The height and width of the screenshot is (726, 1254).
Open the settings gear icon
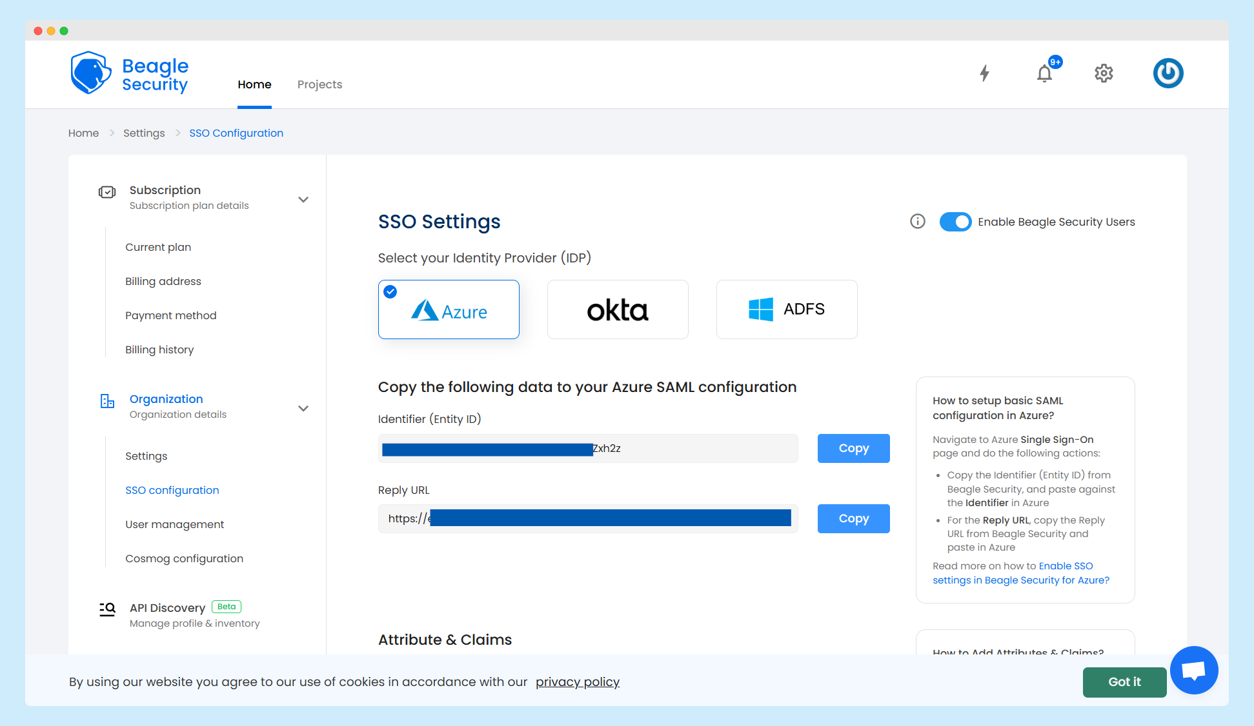pyautogui.click(x=1104, y=74)
